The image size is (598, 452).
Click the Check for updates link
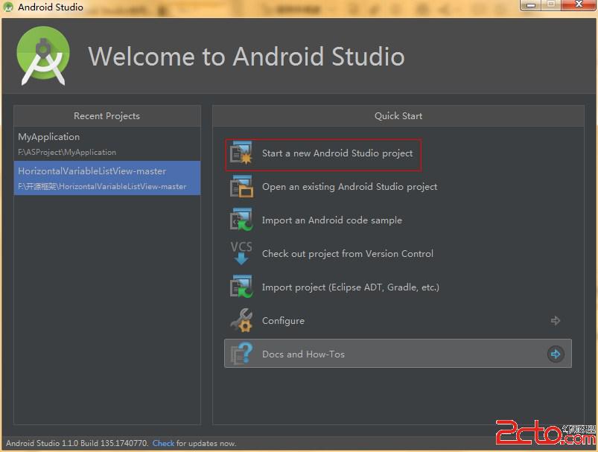click(x=163, y=443)
